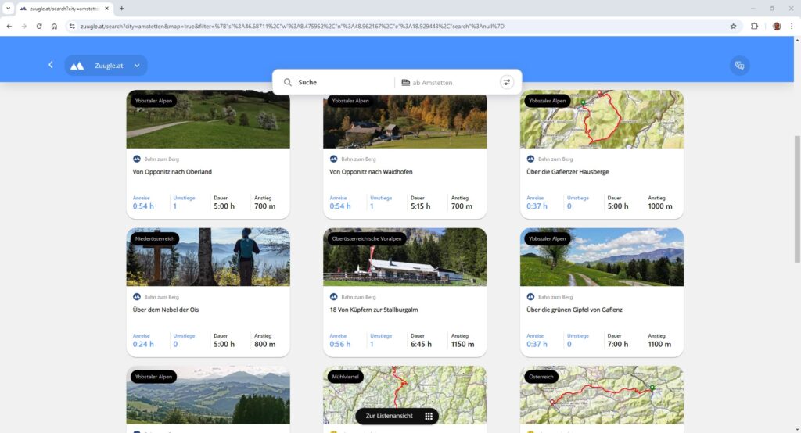Click the Oberland tour meadow photo
This screenshot has height=433, width=801.
tap(208, 120)
